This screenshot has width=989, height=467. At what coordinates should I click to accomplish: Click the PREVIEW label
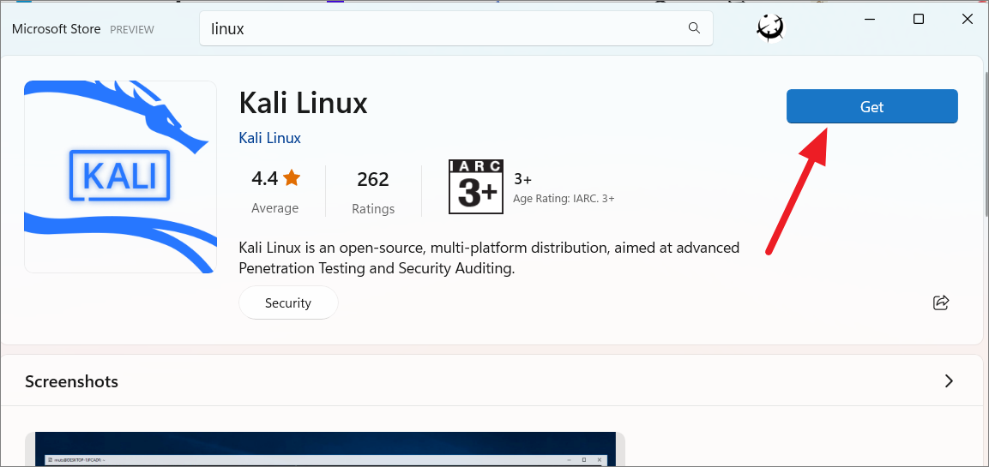click(x=132, y=30)
